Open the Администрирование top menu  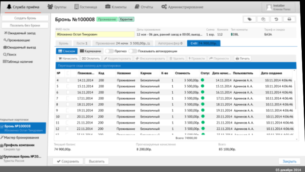[182, 7]
